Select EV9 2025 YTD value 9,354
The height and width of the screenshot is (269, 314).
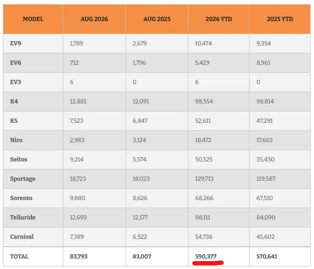(x=264, y=43)
